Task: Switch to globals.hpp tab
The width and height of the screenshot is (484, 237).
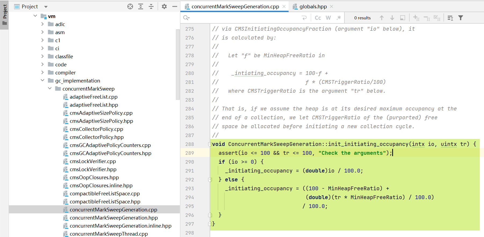Action: click(x=313, y=7)
